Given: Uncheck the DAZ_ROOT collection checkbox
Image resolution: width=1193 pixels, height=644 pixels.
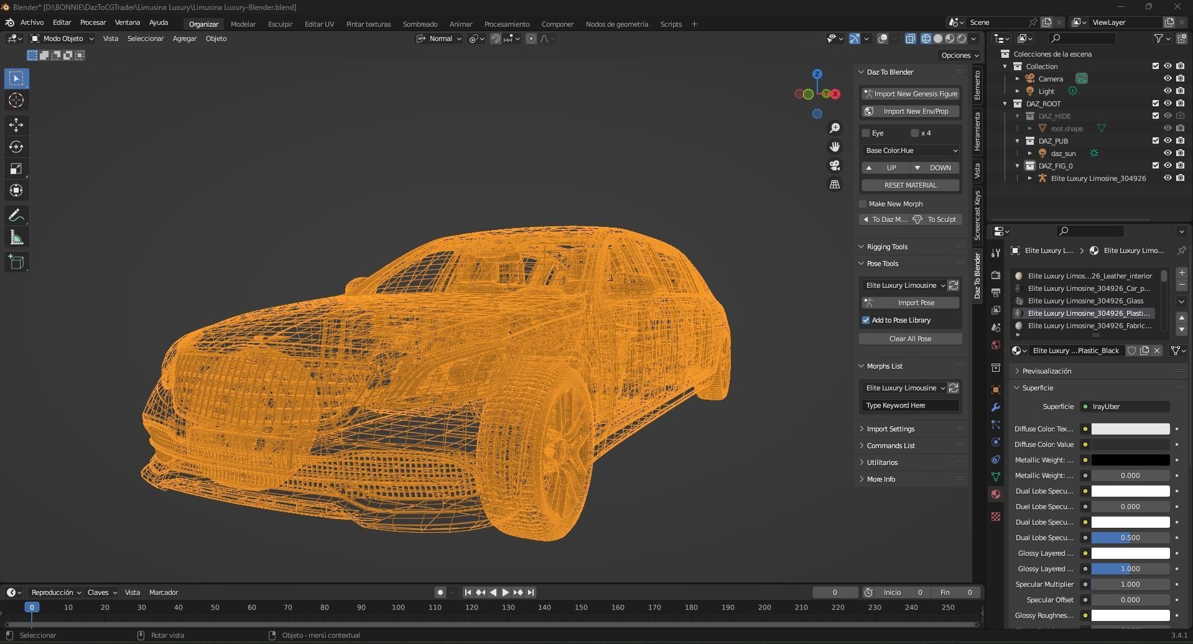Looking at the screenshot, I should 1156,104.
